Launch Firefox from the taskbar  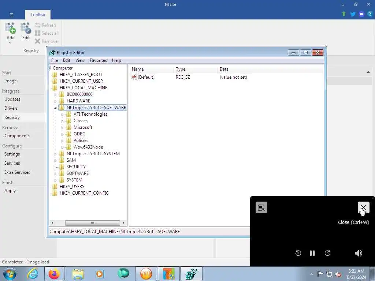(x=54, y=274)
